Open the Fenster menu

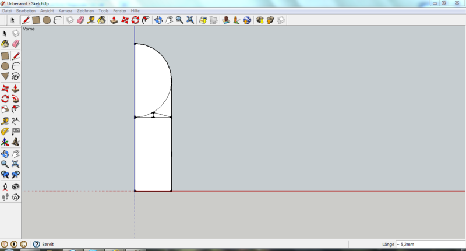coord(120,11)
